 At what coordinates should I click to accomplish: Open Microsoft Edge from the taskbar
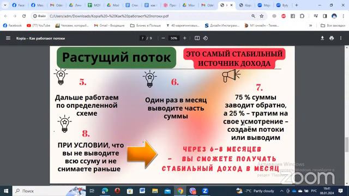(105, 191)
